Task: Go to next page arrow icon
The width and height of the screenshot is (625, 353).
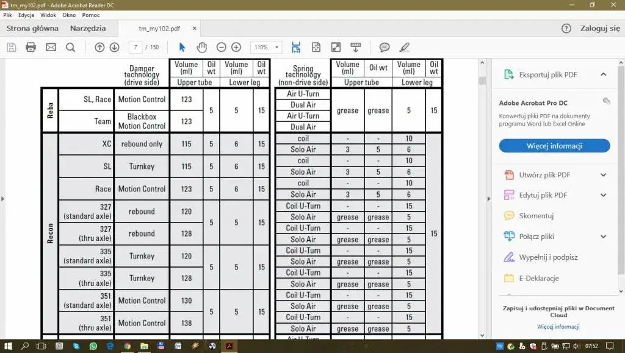Action: [114, 48]
